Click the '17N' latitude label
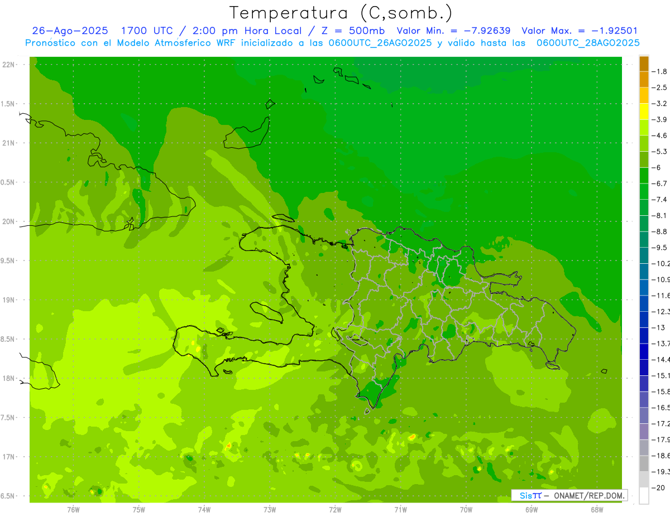The height and width of the screenshot is (517, 670). (8, 457)
